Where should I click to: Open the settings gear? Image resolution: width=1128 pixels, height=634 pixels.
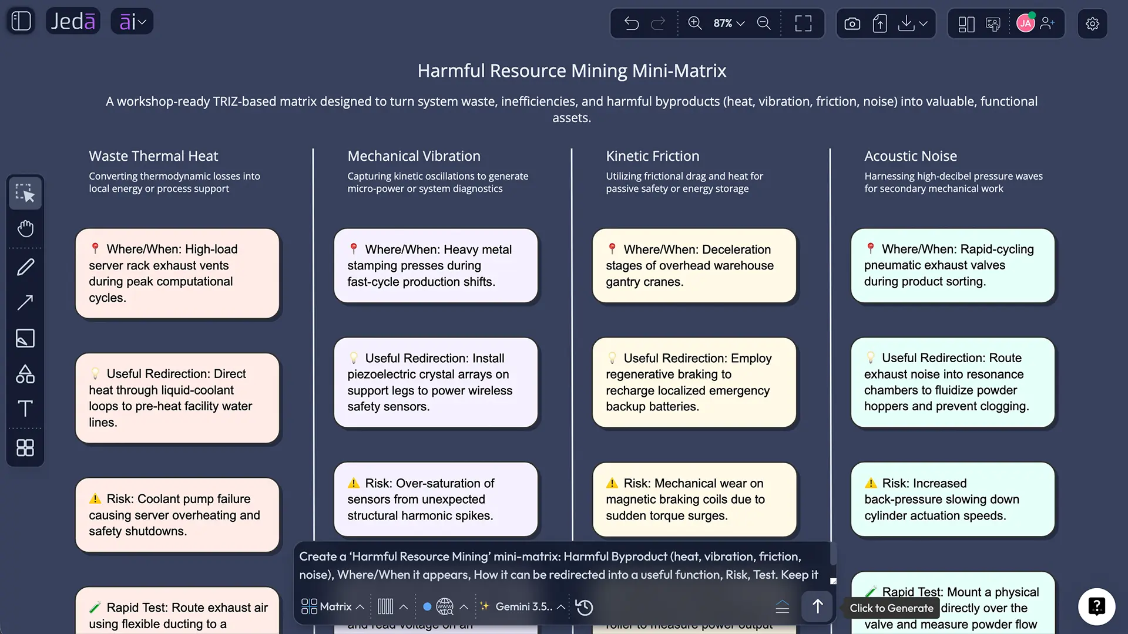coord(1092,23)
